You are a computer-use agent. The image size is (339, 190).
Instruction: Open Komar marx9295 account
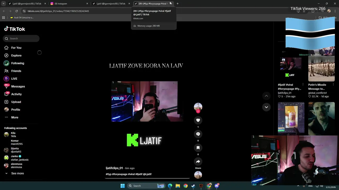[x=17, y=142]
